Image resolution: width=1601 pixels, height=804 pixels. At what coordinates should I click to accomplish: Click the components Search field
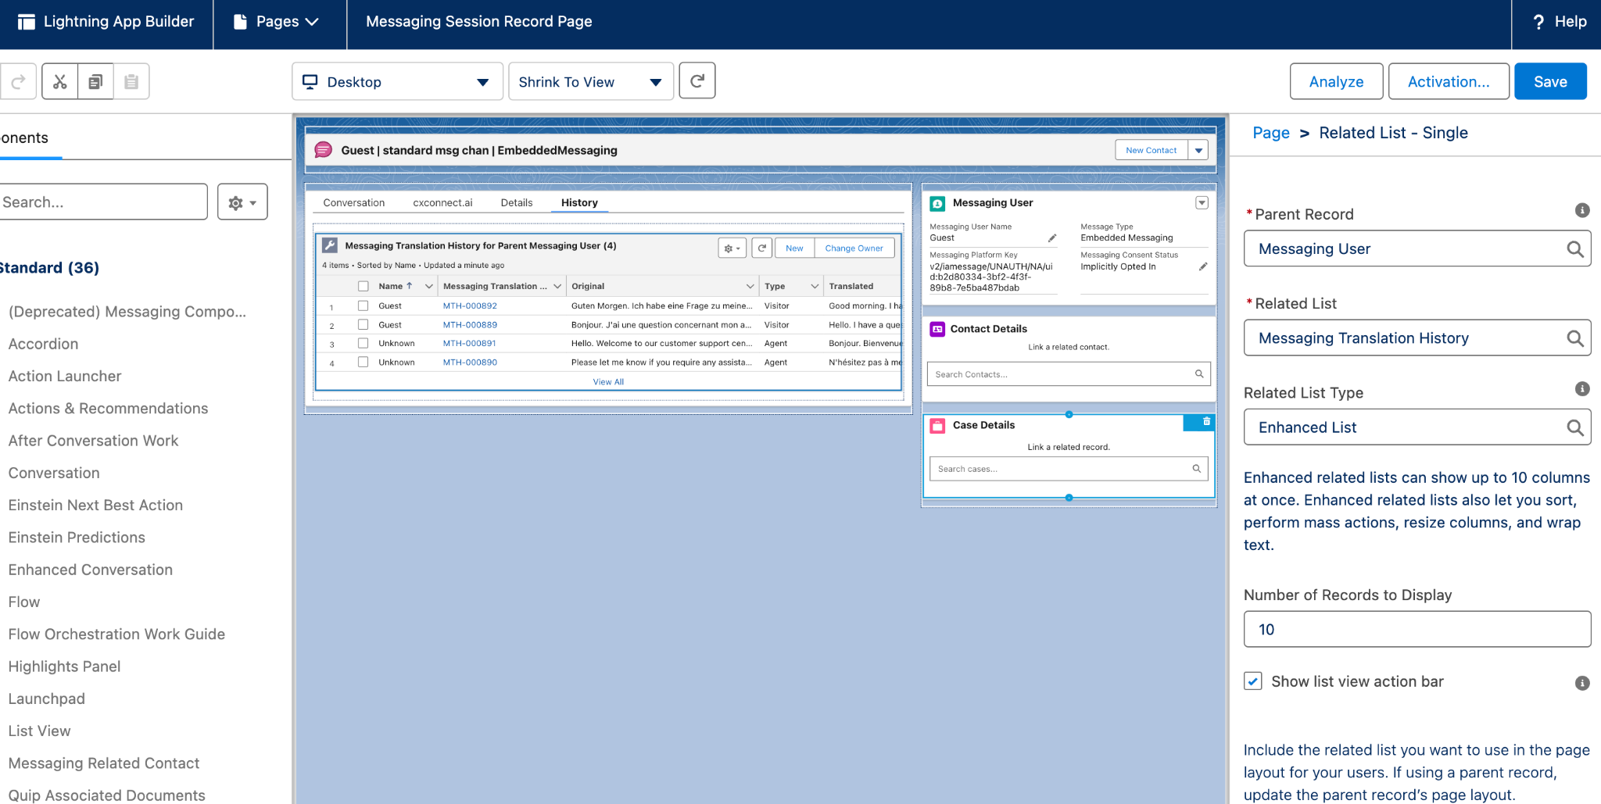(x=102, y=202)
